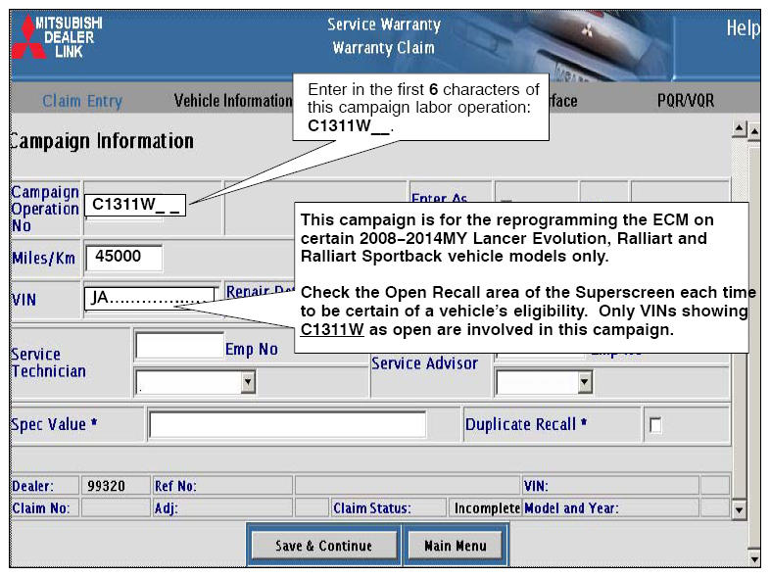Toggle the Duplicate Recall checkbox

pyautogui.click(x=655, y=425)
